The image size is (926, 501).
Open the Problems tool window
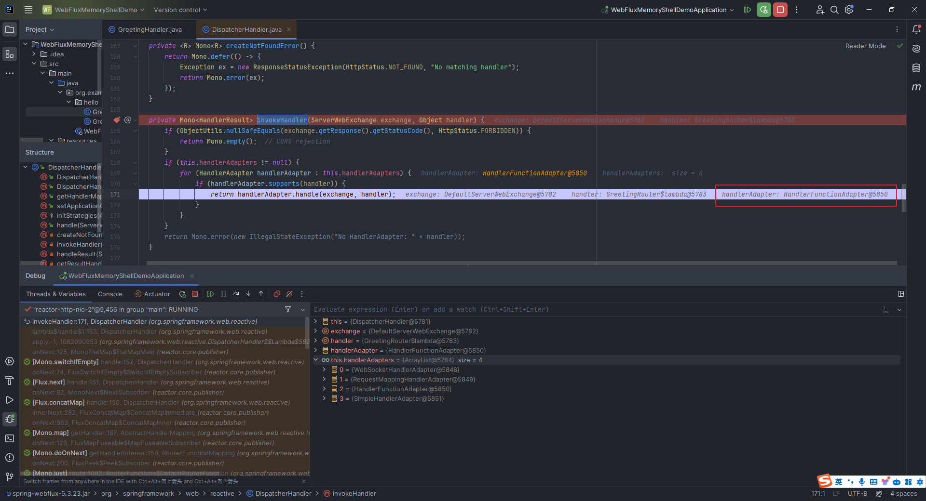pos(10,458)
